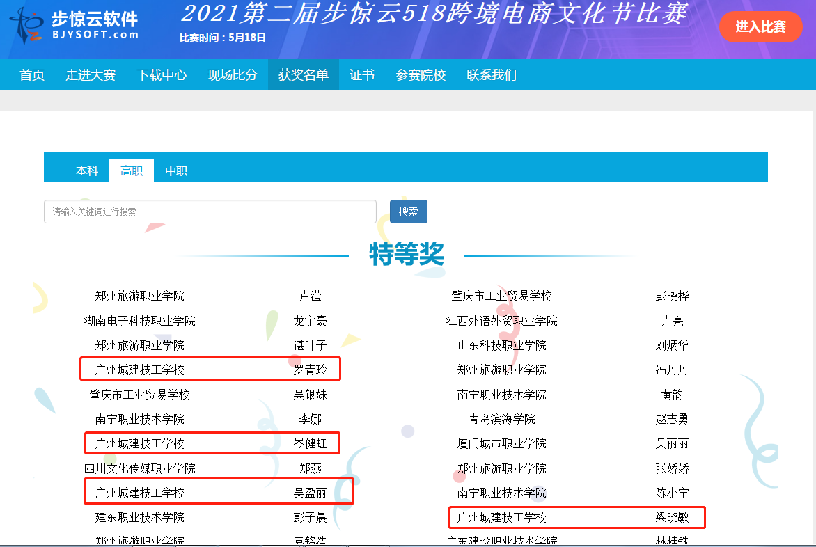This screenshot has width=816, height=547.
Task: Select winner name 郑燕
Action: tap(310, 468)
